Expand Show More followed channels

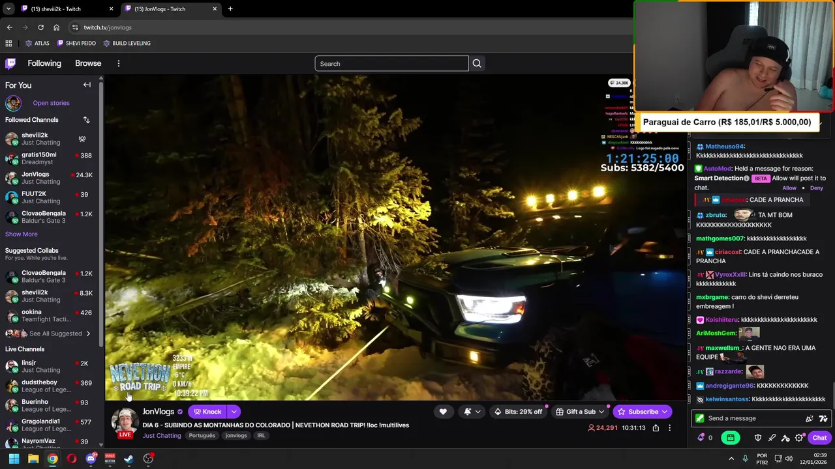point(22,234)
